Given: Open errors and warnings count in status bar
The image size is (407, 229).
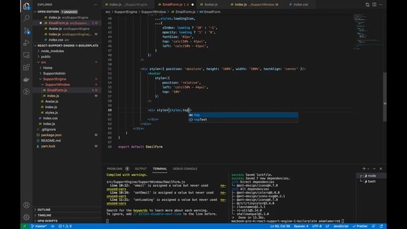Looking at the screenshot, I should 65,226.
